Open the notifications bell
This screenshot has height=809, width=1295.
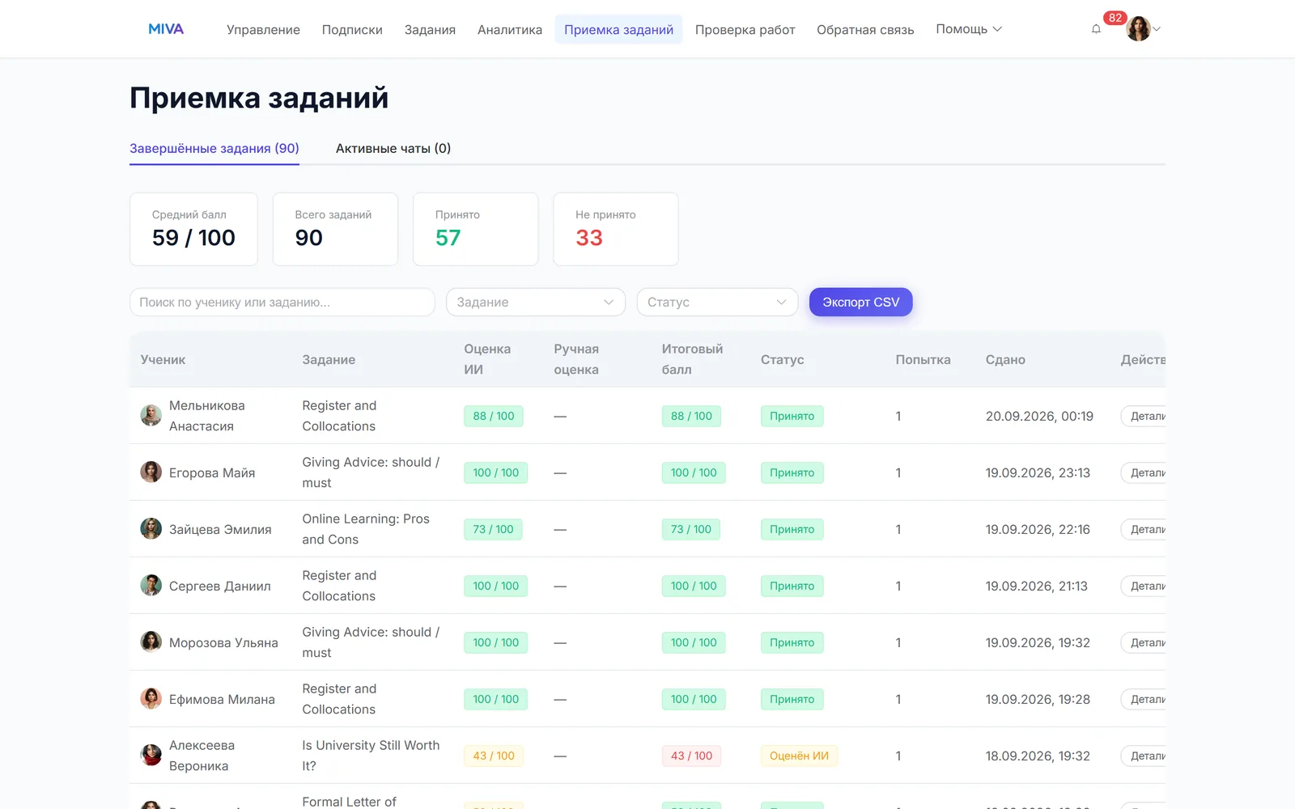click(1096, 29)
